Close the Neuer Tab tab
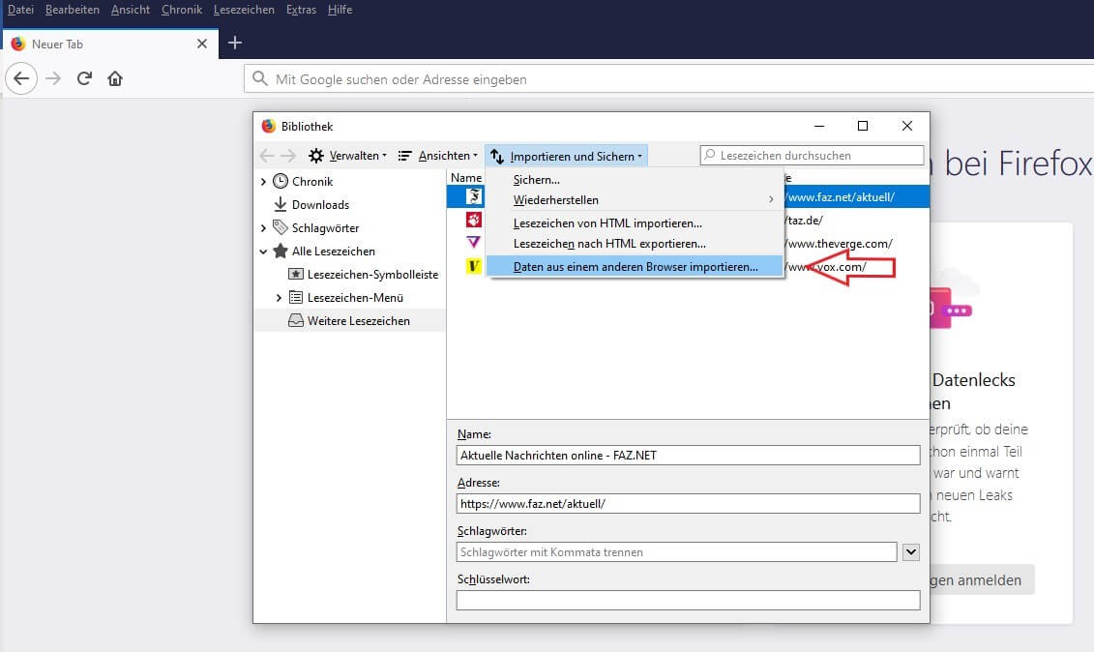1094x652 pixels. [201, 44]
